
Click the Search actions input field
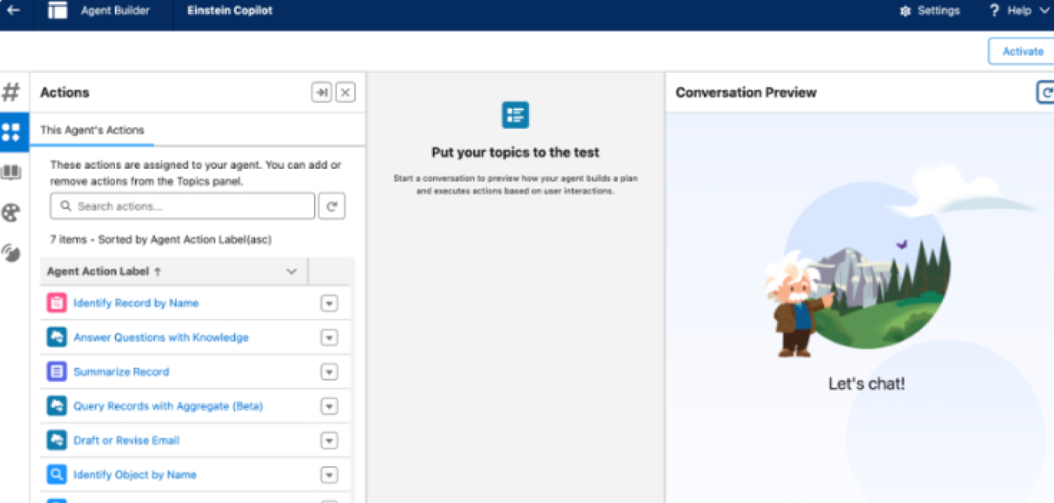183,206
